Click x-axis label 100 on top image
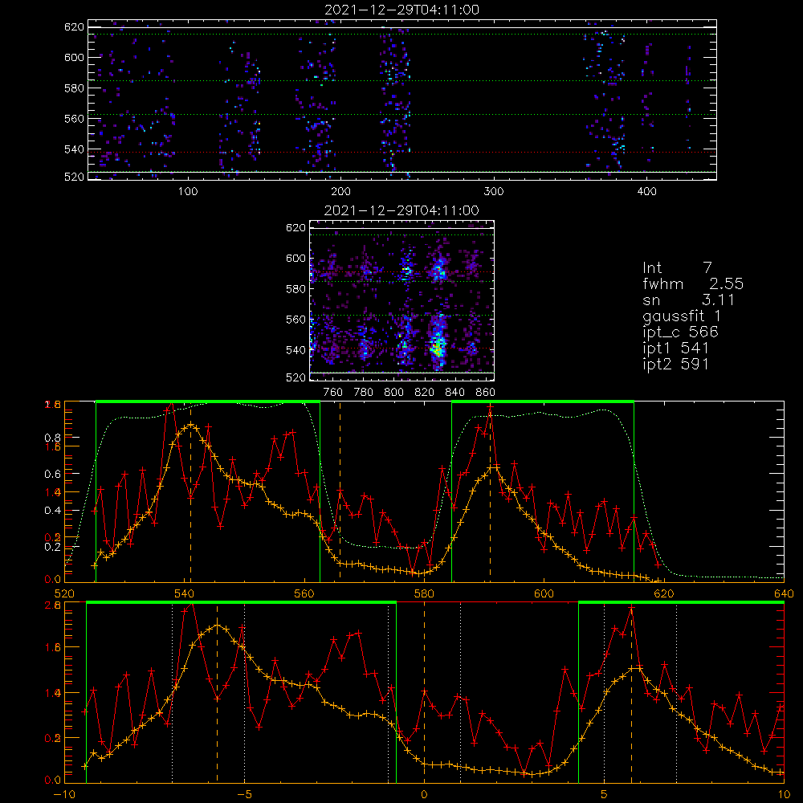803x803 pixels. (188, 192)
